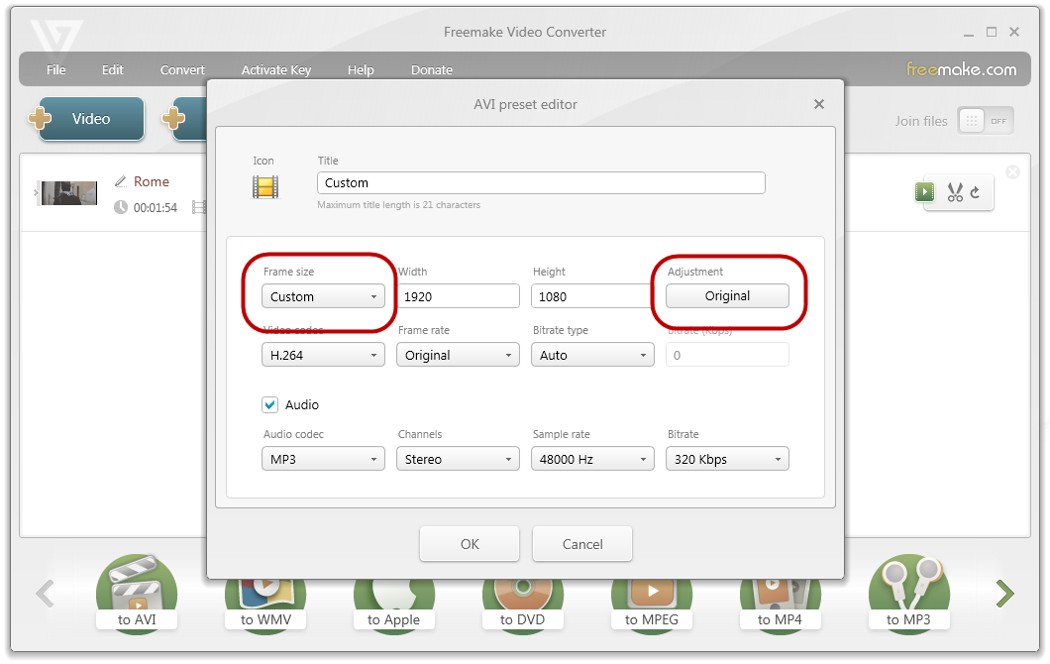Click the filmstrip preset icon
The width and height of the screenshot is (1050, 664).
[265, 187]
